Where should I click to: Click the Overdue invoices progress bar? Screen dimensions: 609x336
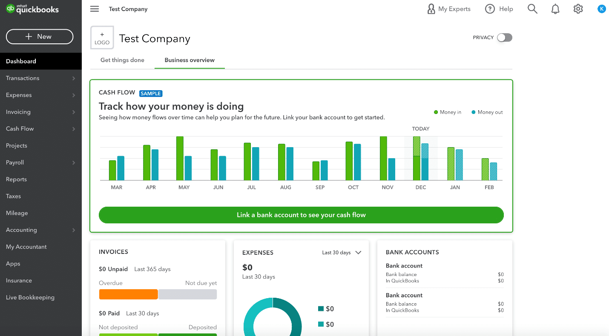pos(128,294)
